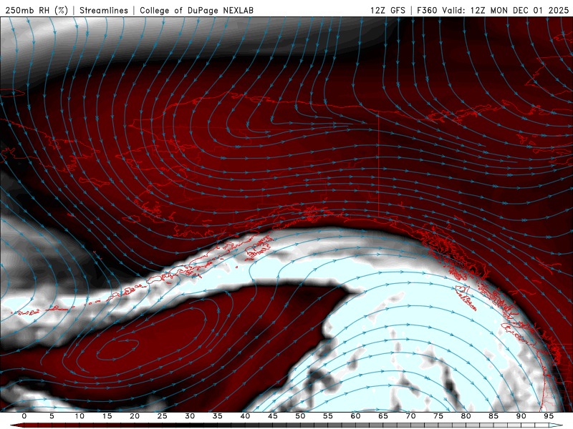Click the "25" color scale label

tap(163, 416)
